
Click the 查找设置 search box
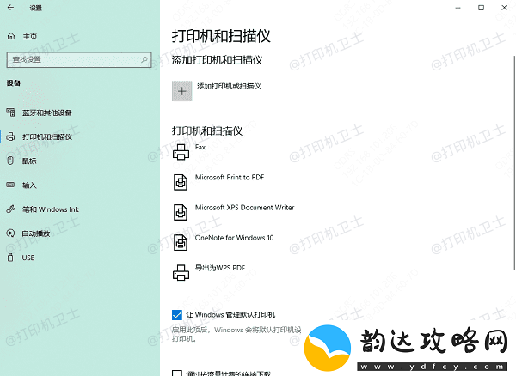[79, 60]
